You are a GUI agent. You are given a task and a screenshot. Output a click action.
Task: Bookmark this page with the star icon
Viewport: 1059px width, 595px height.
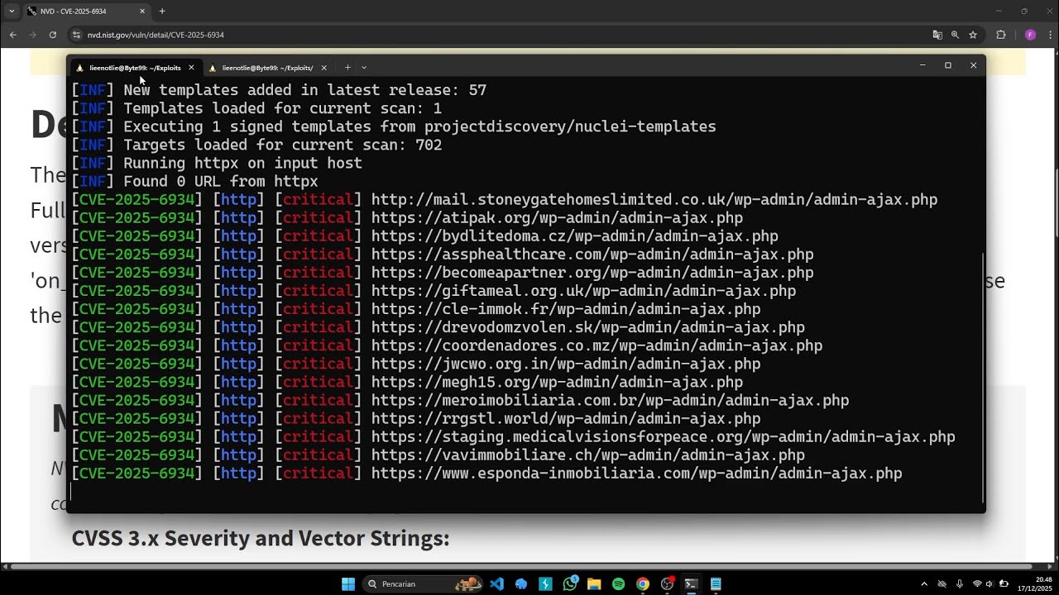[x=973, y=35]
